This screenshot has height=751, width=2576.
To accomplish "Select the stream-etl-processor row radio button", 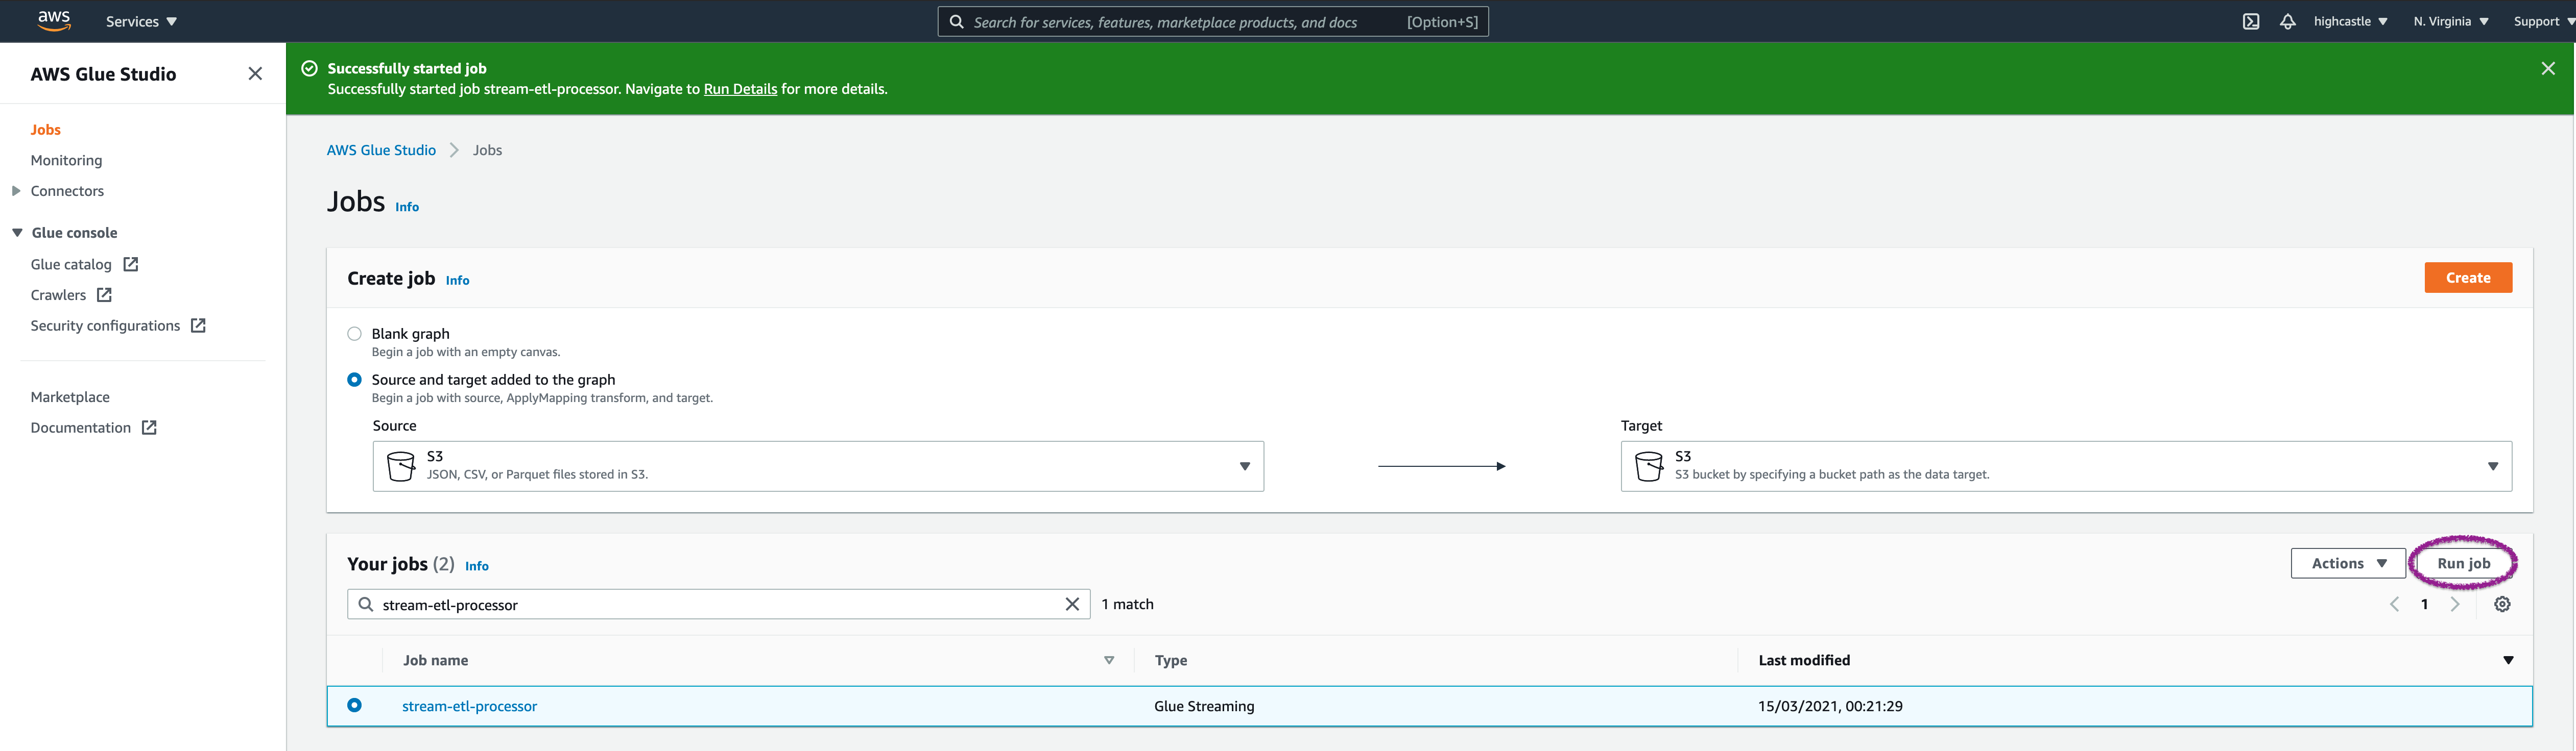I will pyautogui.click(x=354, y=705).
